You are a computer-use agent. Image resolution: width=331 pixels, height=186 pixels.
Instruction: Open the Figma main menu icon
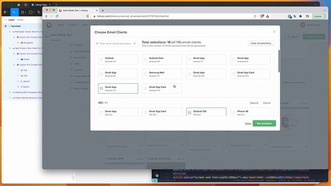[x=5, y=12]
